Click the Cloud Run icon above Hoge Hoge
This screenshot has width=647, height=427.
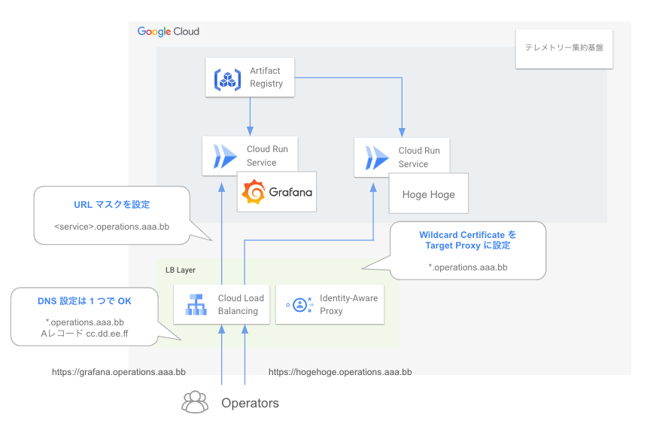click(x=377, y=157)
